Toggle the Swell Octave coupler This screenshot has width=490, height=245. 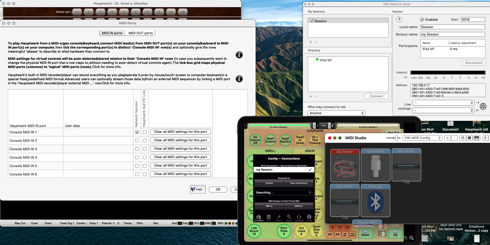coord(270,140)
